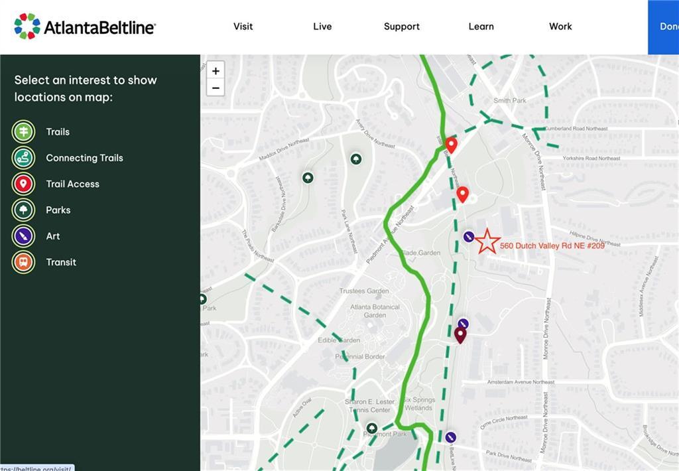Click the Smith Park map label
Image resolution: width=679 pixels, height=471 pixels.
pyautogui.click(x=510, y=100)
